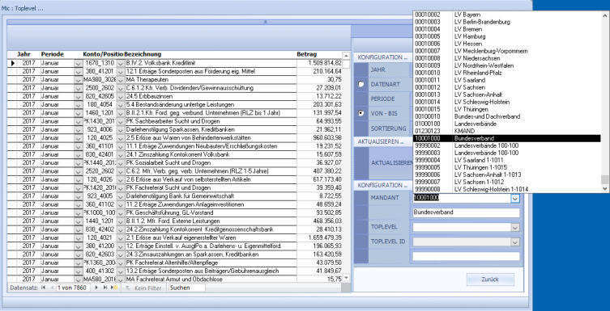Click amount cell 1.659.479,39
Screen dimensions: 610x311
tap(319, 237)
